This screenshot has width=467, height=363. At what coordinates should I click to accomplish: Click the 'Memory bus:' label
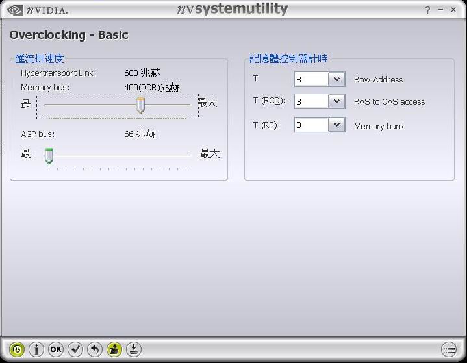(x=45, y=88)
